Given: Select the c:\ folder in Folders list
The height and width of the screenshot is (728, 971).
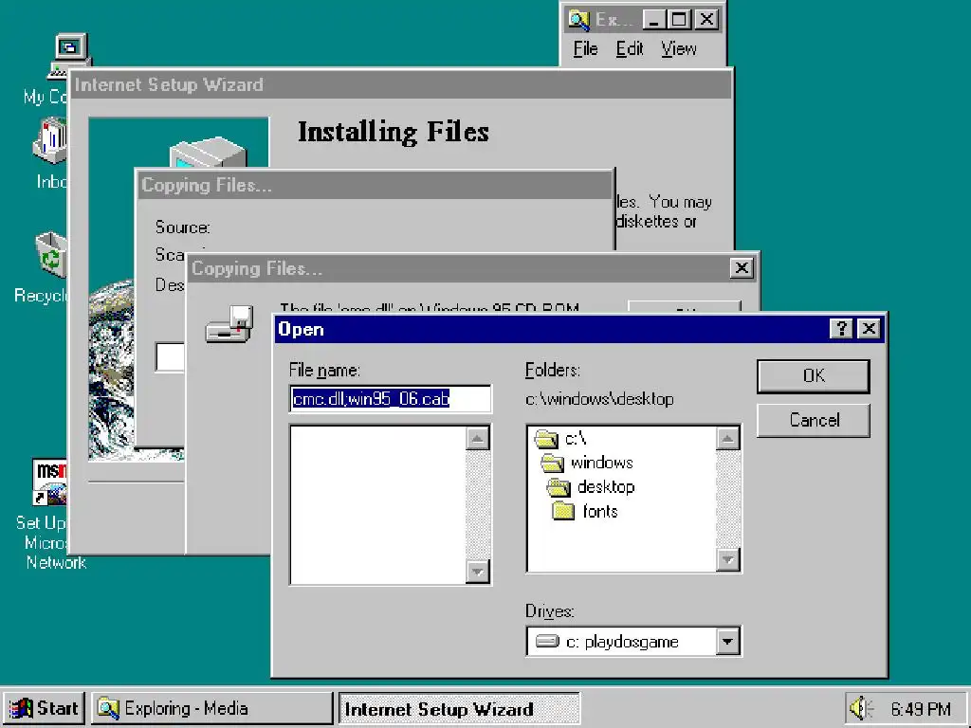Looking at the screenshot, I should point(576,439).
